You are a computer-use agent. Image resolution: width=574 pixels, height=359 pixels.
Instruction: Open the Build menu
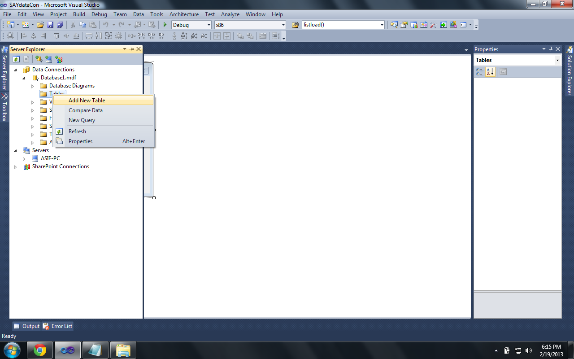pyautogui.click(x=79, y=14)
